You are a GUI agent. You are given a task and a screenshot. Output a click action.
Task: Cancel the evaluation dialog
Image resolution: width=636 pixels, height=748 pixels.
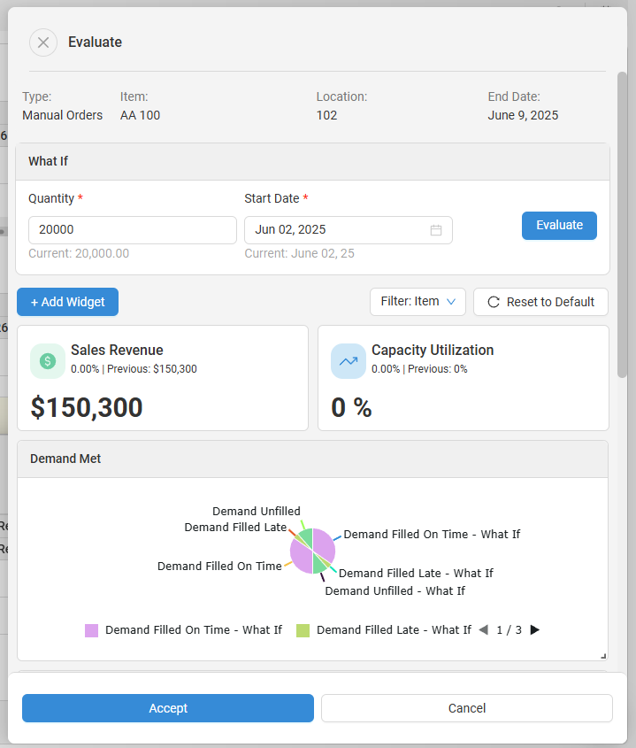click(466, 708)
